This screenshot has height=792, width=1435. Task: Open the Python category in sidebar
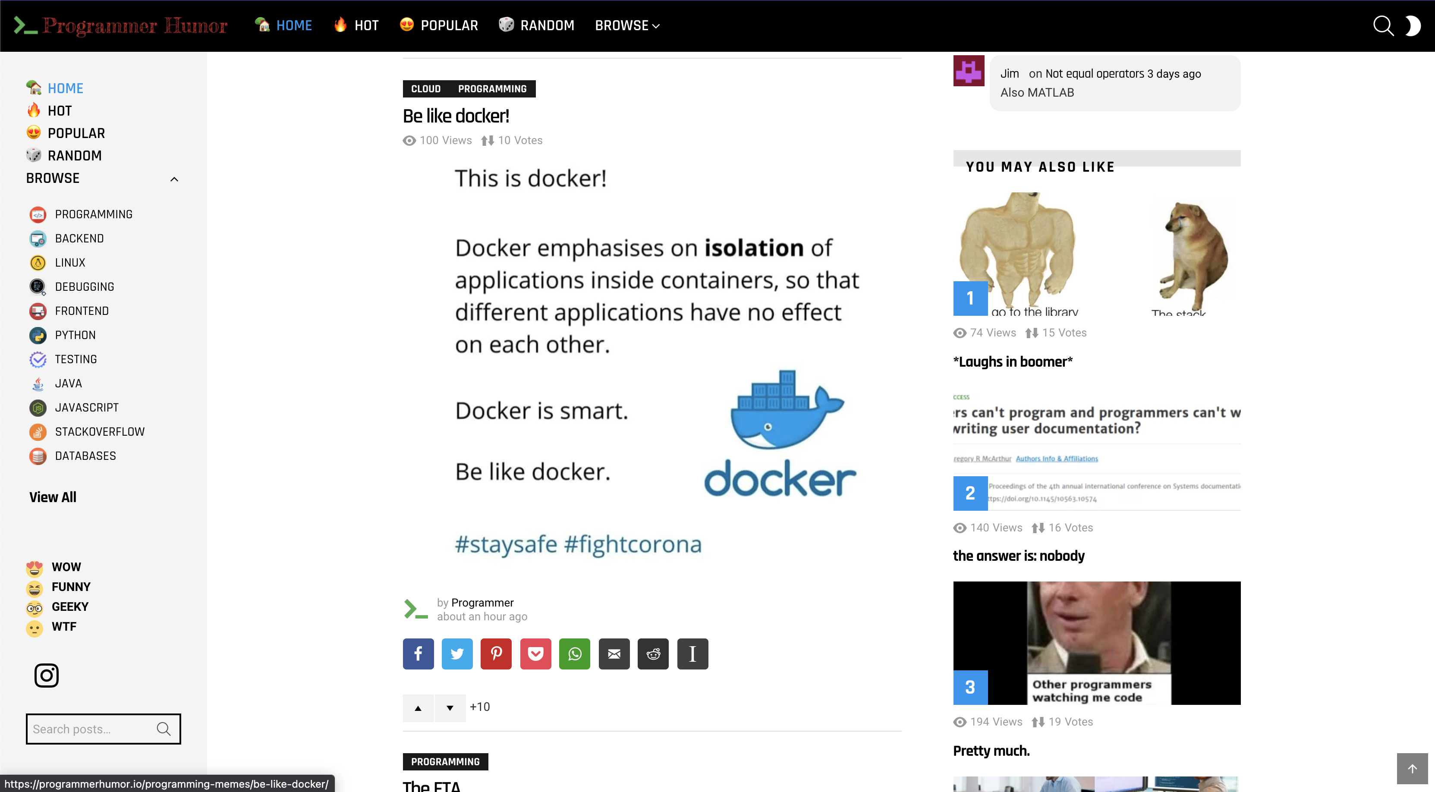point(75,335)
